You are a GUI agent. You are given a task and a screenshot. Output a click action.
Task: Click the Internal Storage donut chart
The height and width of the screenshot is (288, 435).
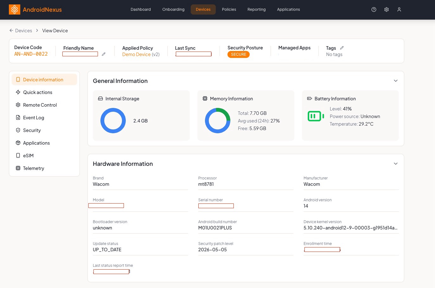coord(113,121)
